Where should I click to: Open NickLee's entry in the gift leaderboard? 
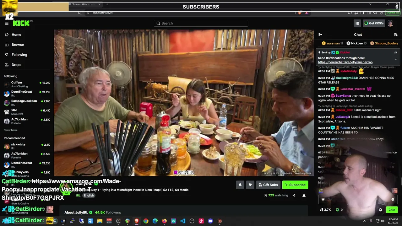(x=356, y=43)
